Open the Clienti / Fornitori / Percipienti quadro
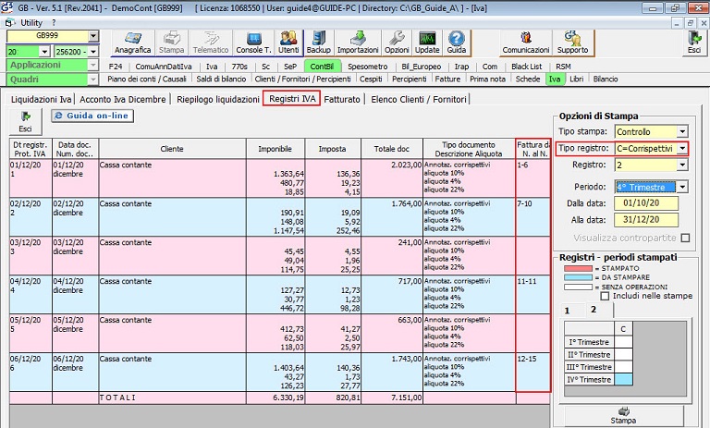The width and height of the screenshot is (710, 428). (302, 79)
